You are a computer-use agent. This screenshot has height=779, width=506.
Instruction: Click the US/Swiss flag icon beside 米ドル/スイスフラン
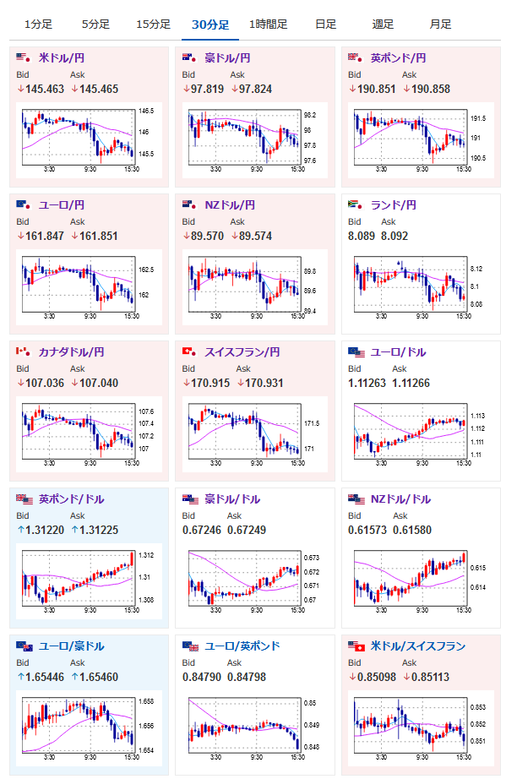pos(356,646)
